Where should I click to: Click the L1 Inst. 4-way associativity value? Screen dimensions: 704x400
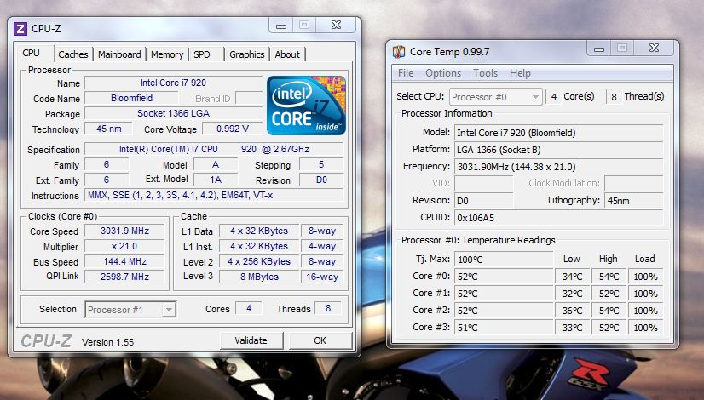tap(322, 246)
